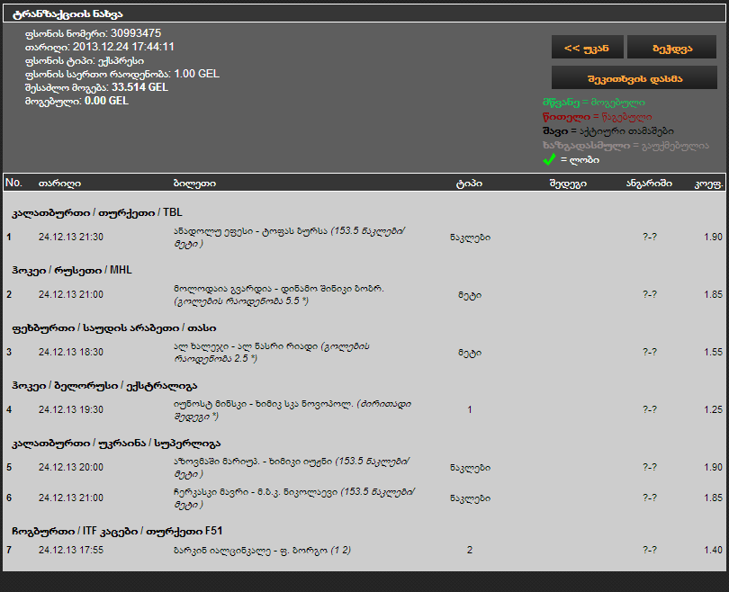The width and height of the screenshot is (729, 592).
Task: Click the 'შედეგი' column header
Action: pyautogui.click(x=568, y=184)
